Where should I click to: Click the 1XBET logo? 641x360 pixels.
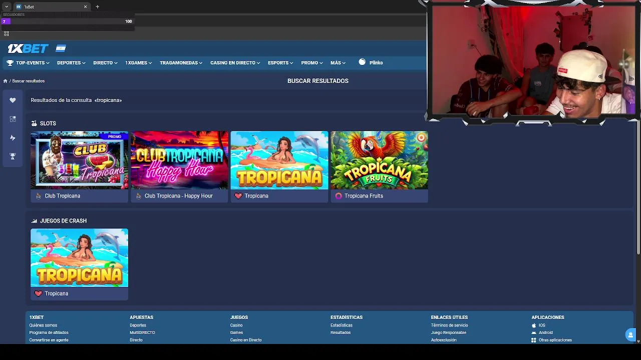tap(28, 48)
